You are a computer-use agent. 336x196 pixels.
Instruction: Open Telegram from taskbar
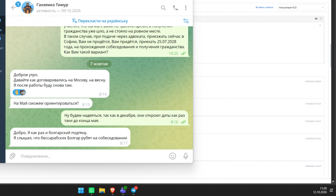click(x=134, y=190)
